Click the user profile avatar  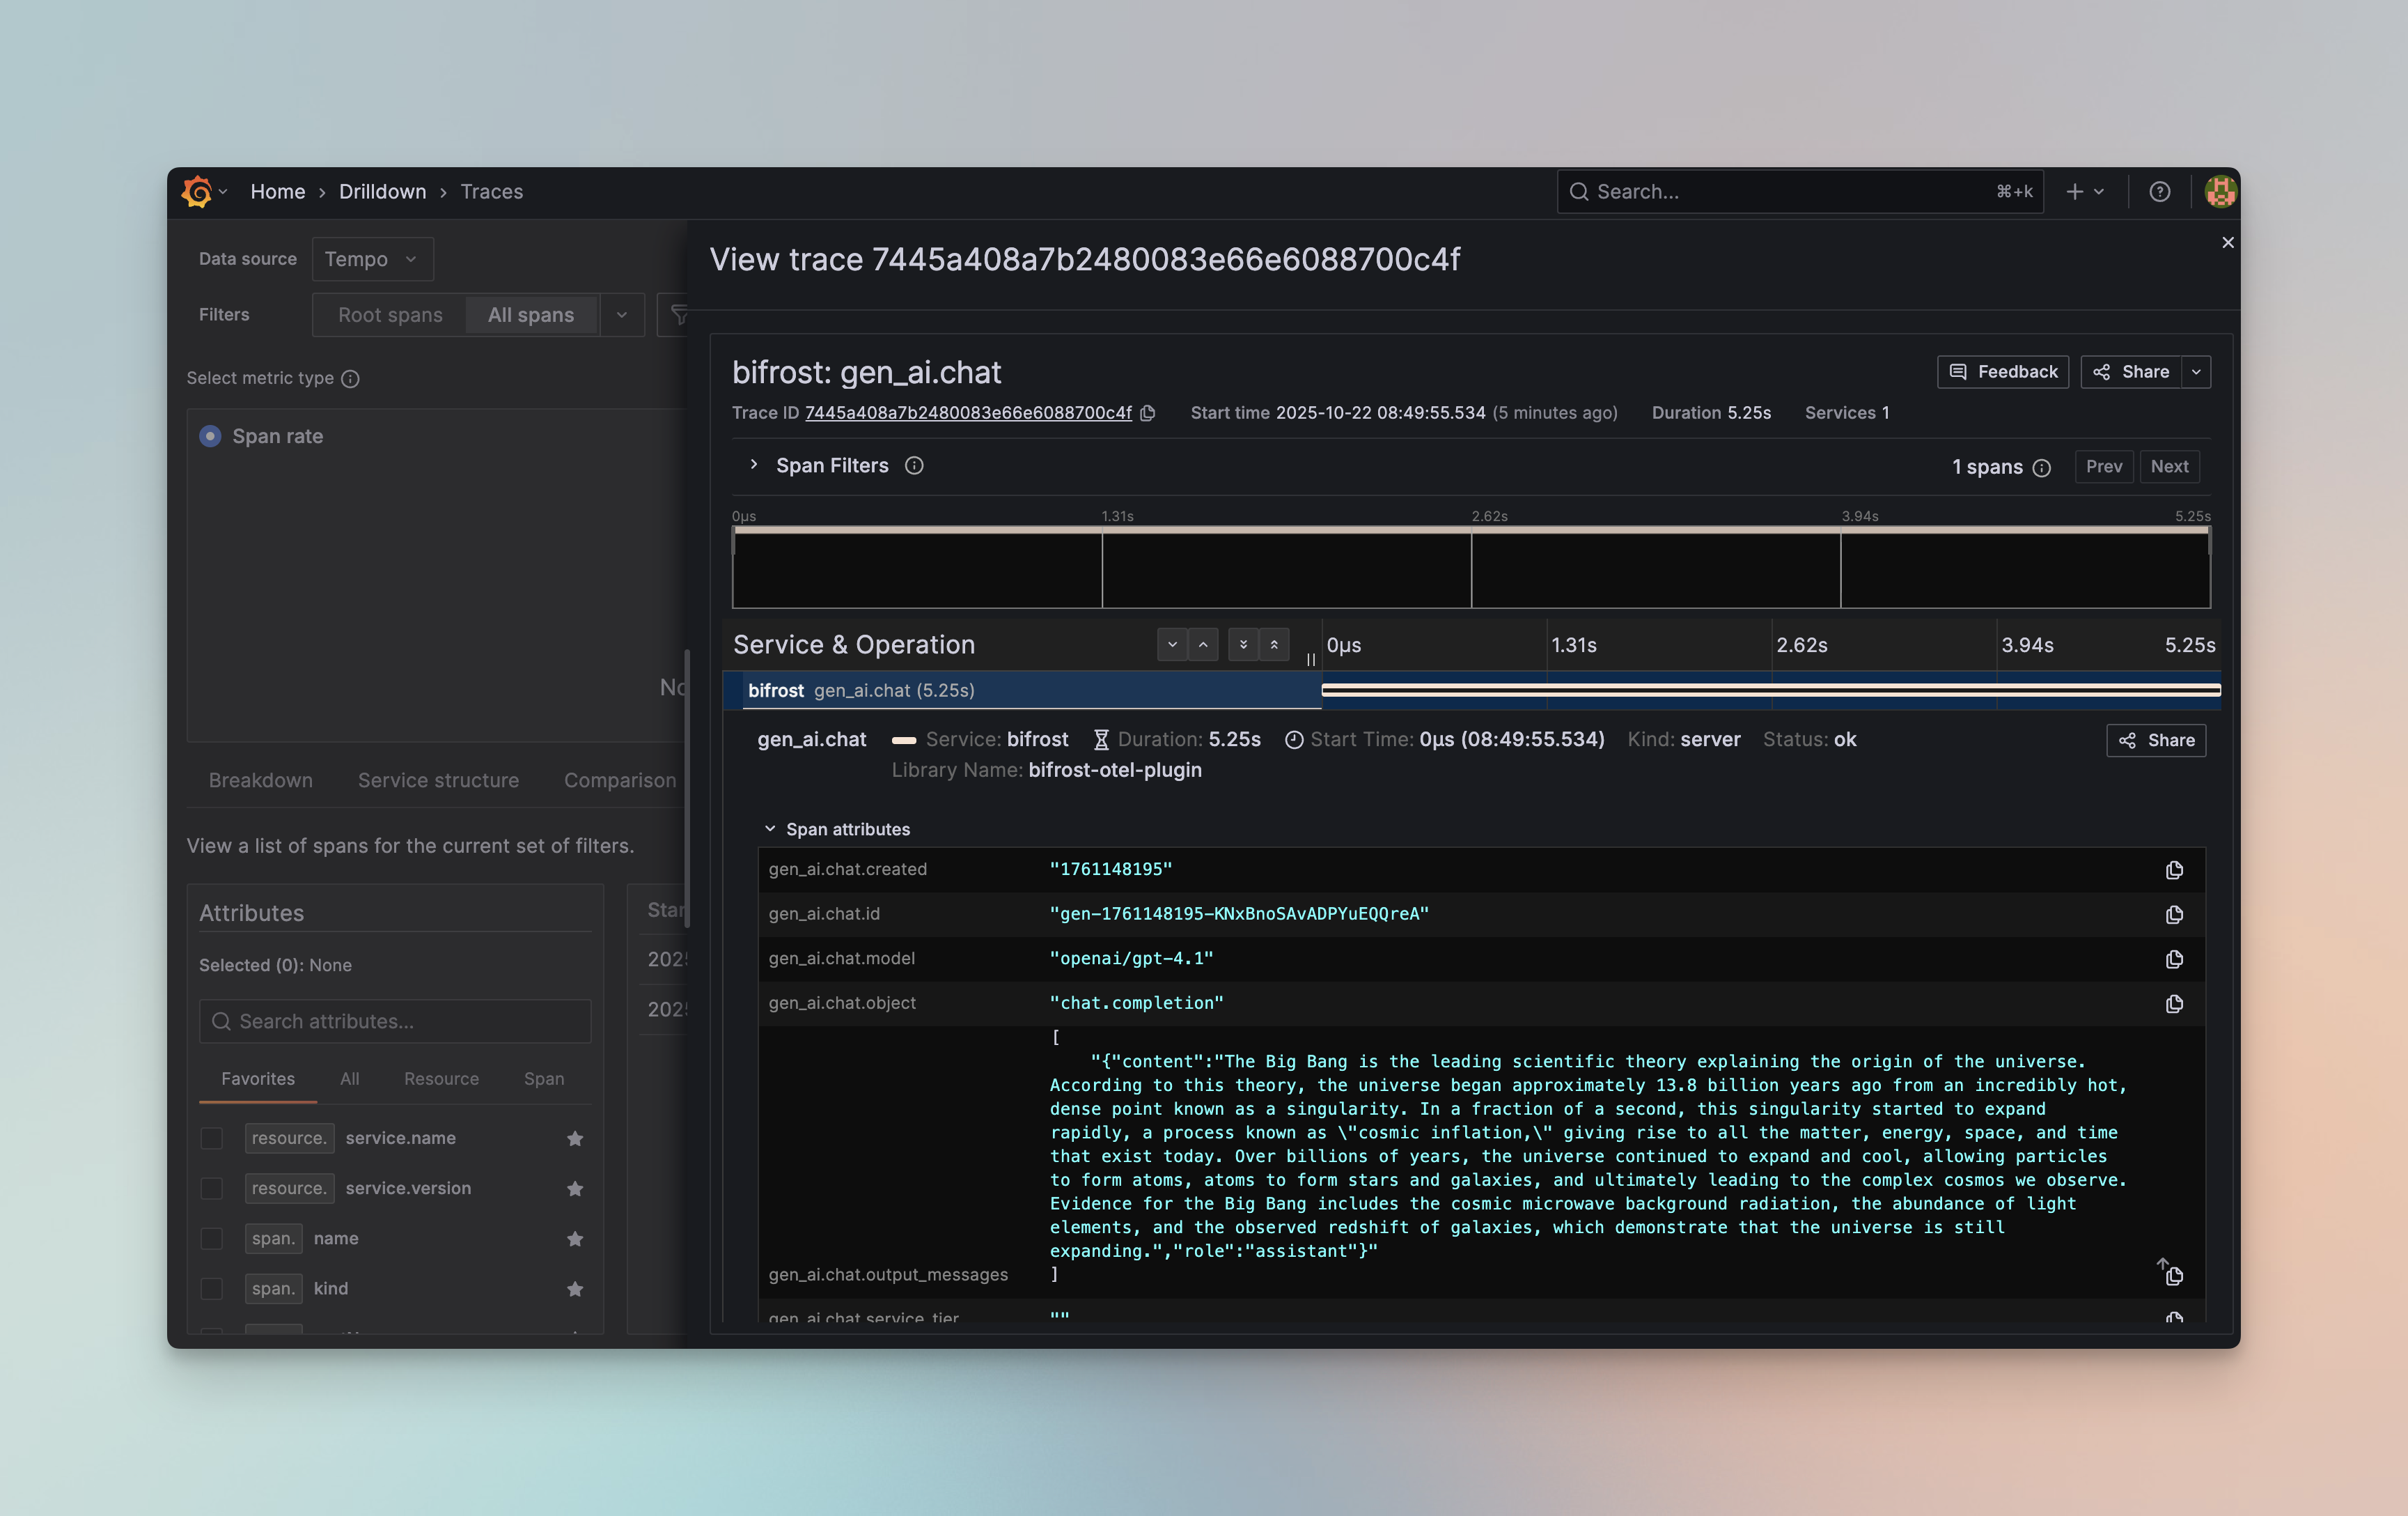[2219, 191]
